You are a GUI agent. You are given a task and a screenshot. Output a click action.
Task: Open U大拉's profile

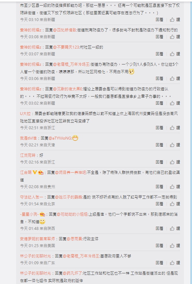pyautogui.click(x=25, y=114)
